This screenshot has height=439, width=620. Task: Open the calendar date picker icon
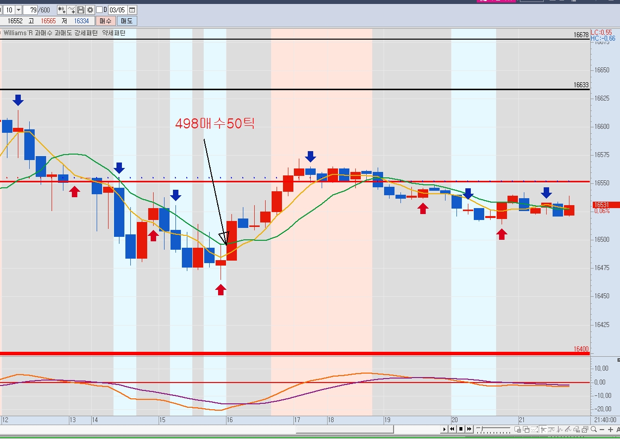pos(132,9)
